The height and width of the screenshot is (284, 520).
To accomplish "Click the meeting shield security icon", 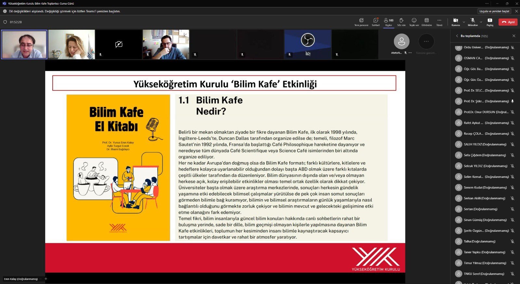I will [x=5, y=22].
